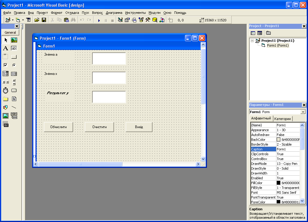
Task: Select the Frame tool
Action: pos(6,57)
